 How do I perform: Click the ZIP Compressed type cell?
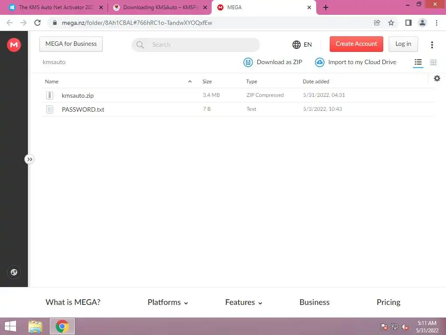[x=265, y=95]
